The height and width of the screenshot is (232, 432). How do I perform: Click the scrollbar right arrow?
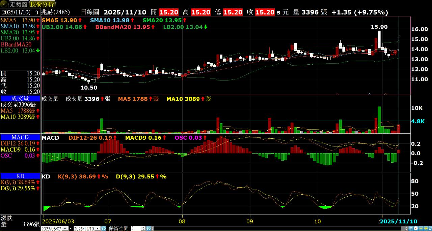(x=407, y=228)
